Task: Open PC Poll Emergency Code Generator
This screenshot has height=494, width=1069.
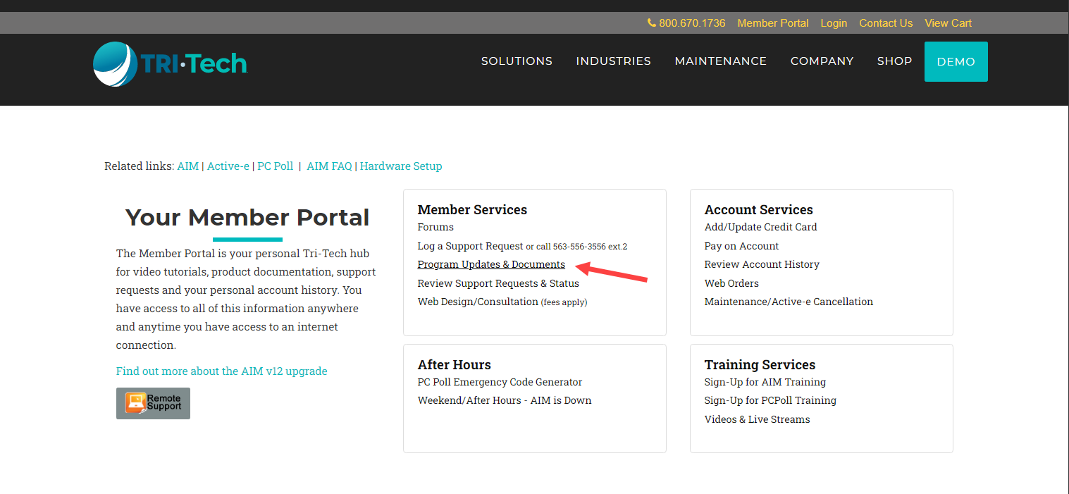Action: (500, 382)
